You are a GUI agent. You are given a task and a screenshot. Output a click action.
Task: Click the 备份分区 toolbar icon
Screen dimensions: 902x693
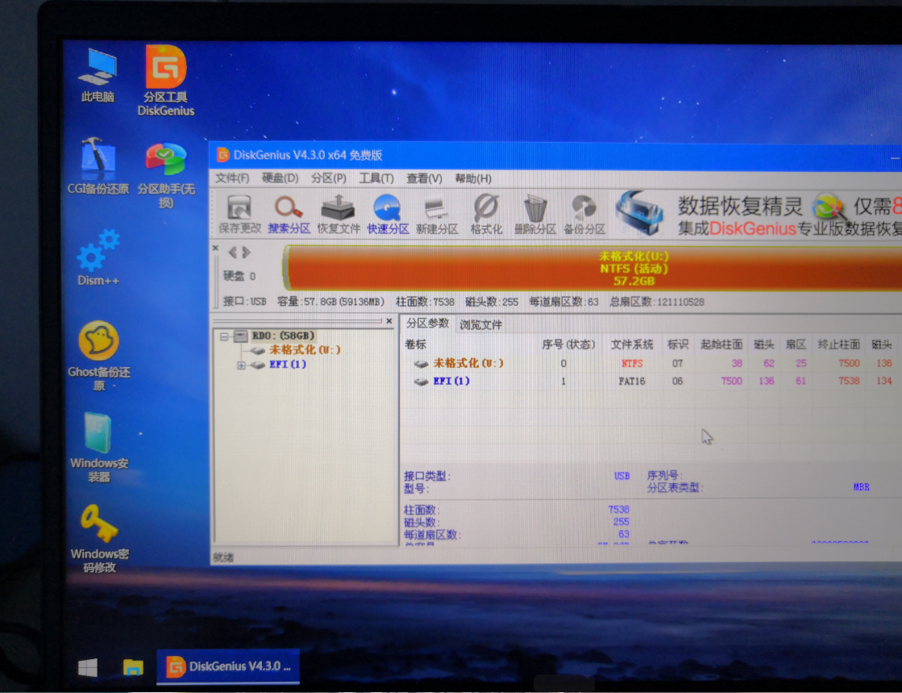(x=584, y=214)
